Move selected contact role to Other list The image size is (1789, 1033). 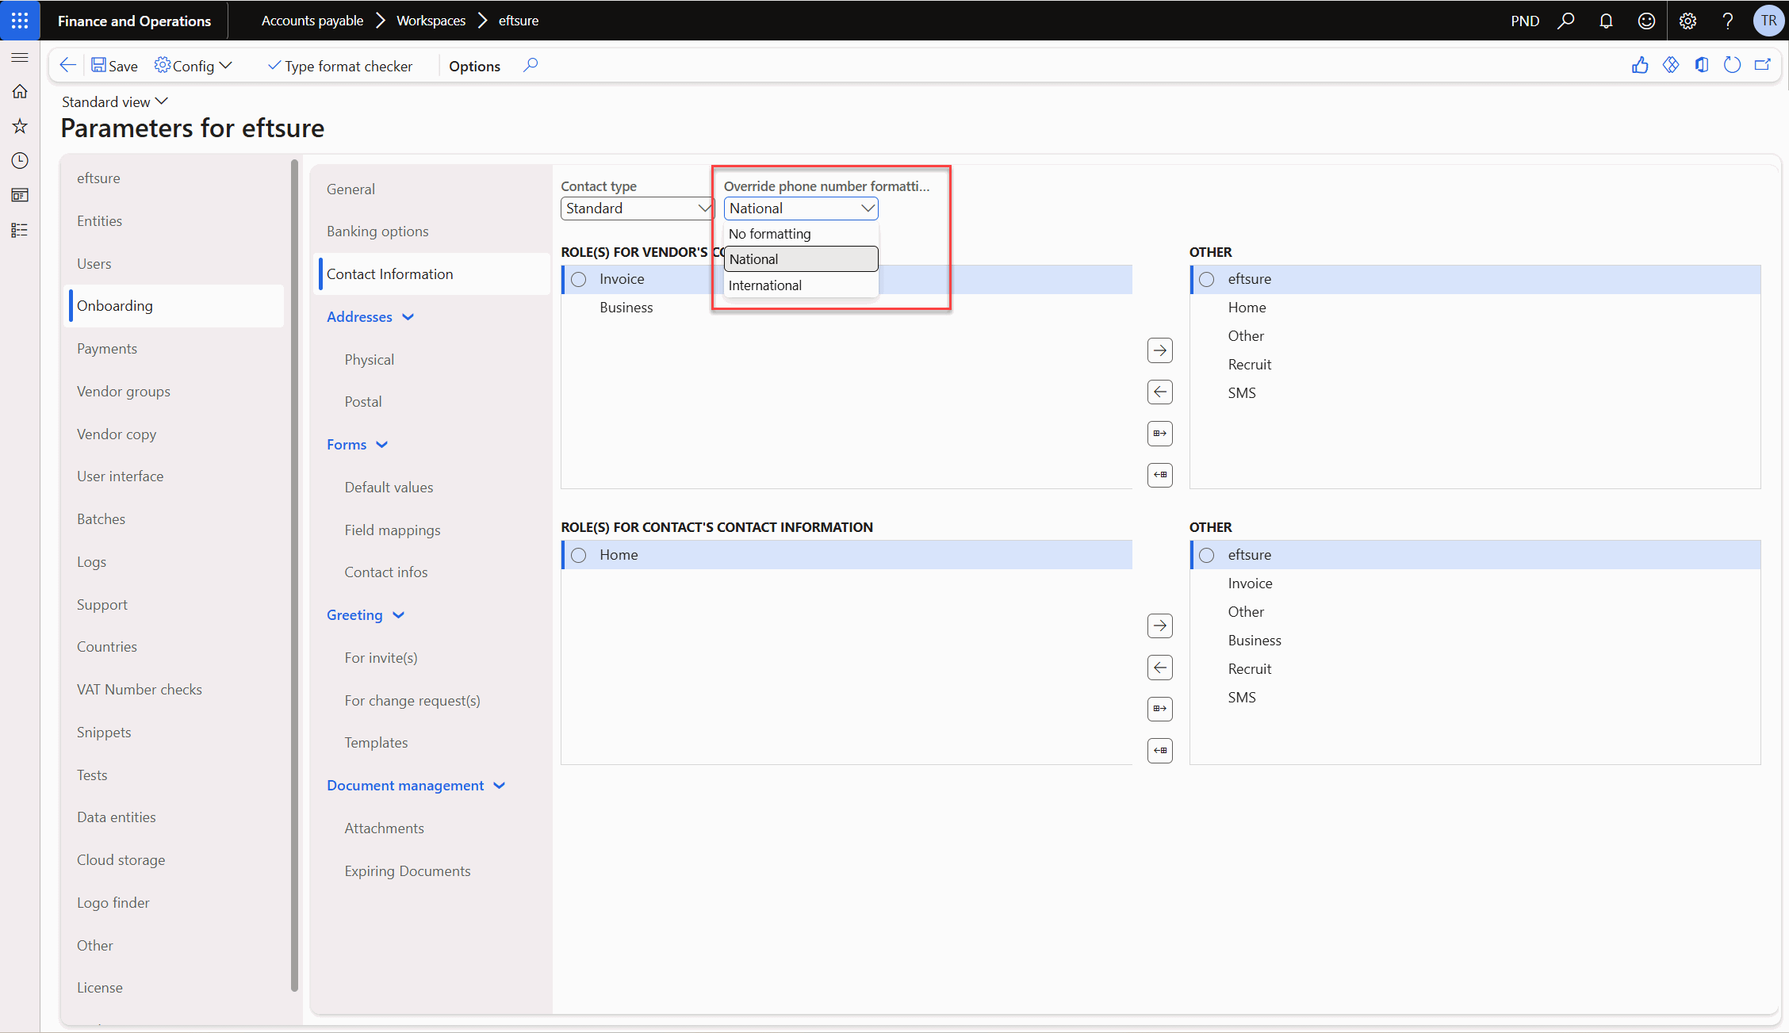pyautogui.click(x=1160, y=626)
